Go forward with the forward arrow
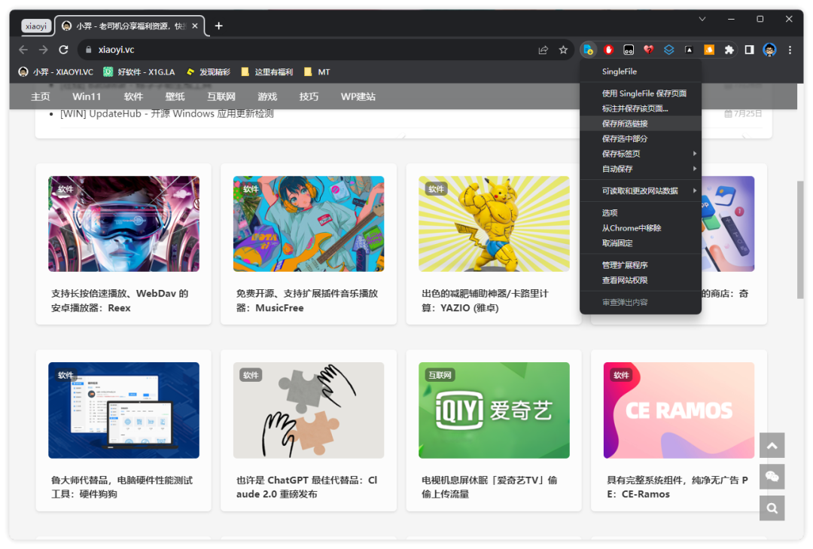 tap(43, 50)
